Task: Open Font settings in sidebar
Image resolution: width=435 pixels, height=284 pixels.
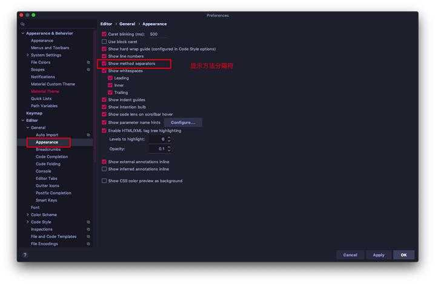Action: coord(35,208)
